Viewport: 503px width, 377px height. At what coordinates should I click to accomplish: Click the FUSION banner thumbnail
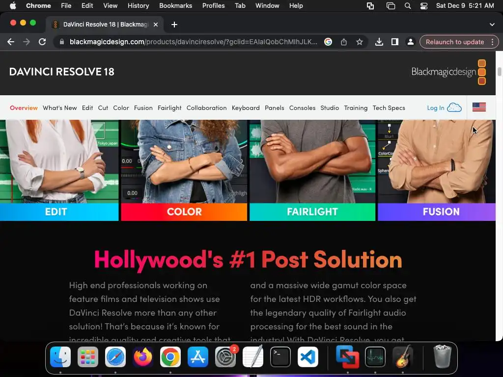pyautogui.click(x=437, y=170)
